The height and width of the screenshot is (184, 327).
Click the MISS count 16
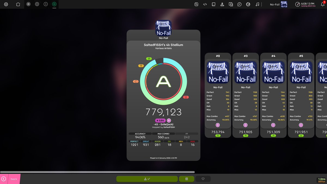click(193, 145)
